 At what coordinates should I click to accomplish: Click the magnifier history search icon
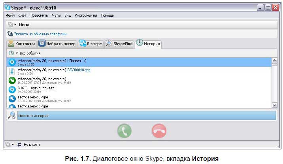[12, 116]
